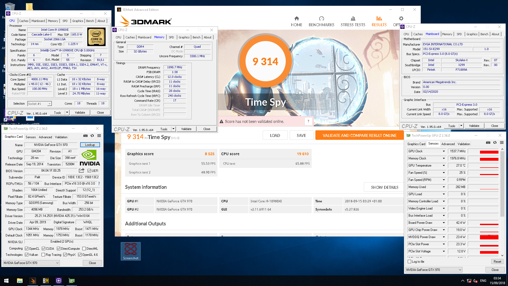This screenshot has width=508, height=286.
Task: Open the Windows Start menu
Action: (x=6, y=281)
